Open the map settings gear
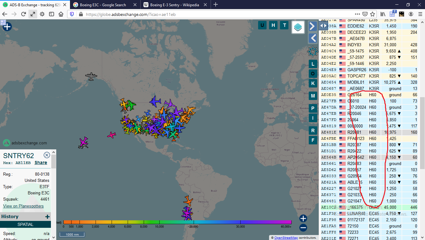 coord(312,51)
